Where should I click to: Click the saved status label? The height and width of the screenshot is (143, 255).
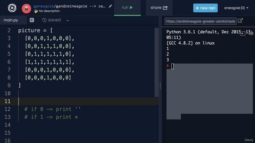[x=54, y=20]
